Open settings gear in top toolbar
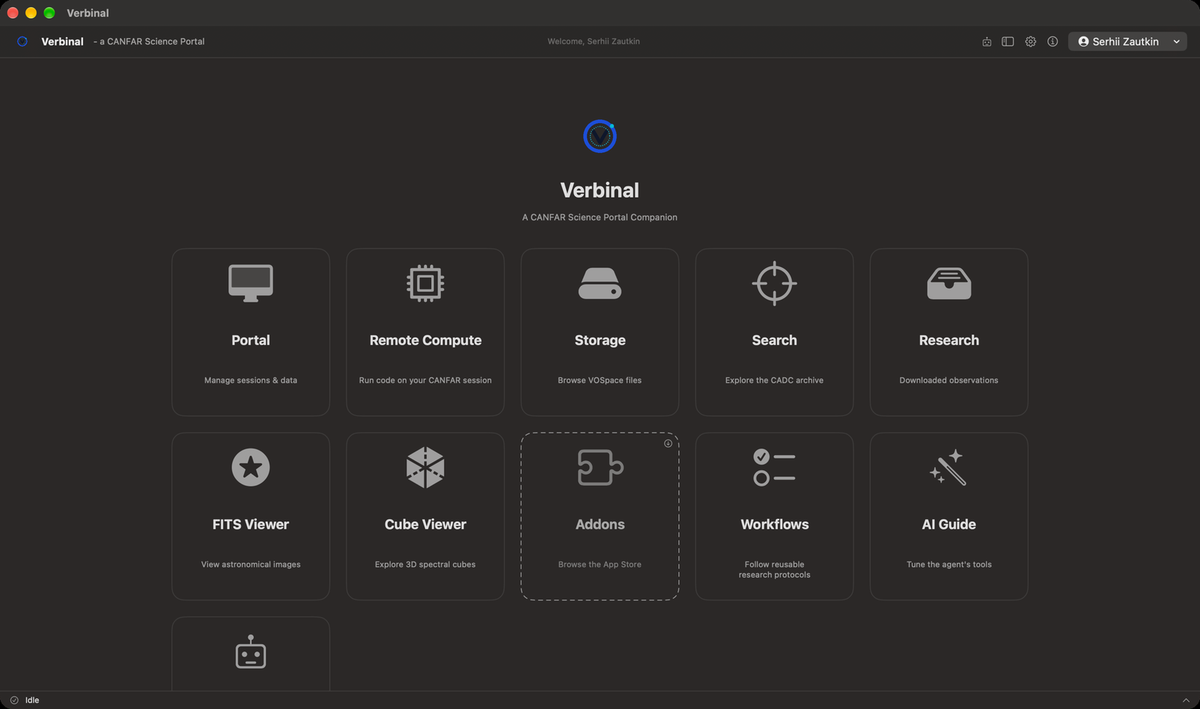This screenshot has height=709, width=1200. (x=1030, y=42)
